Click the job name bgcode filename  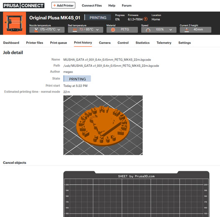107,60
